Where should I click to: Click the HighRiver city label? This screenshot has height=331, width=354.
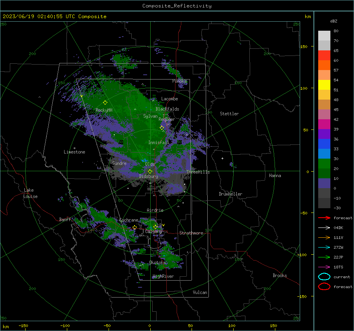[x=163, y=276]
